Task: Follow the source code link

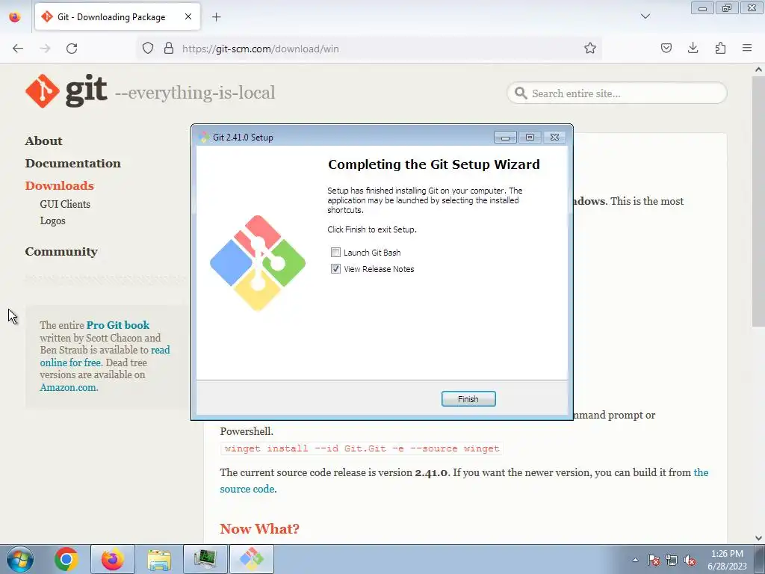Action: (x=248, y=489)
